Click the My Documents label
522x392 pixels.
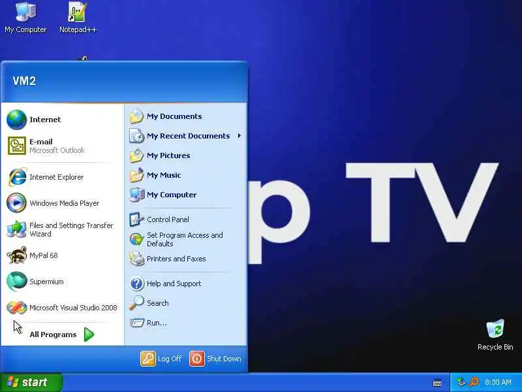(x=174, y=116)
